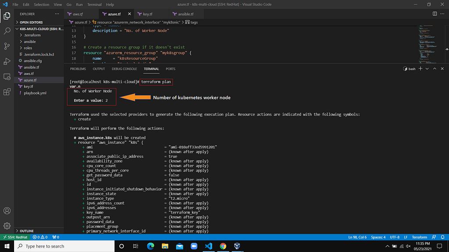Open the Run menu
The height and width of the screenshot is (252, 449).
coord(79,4)
